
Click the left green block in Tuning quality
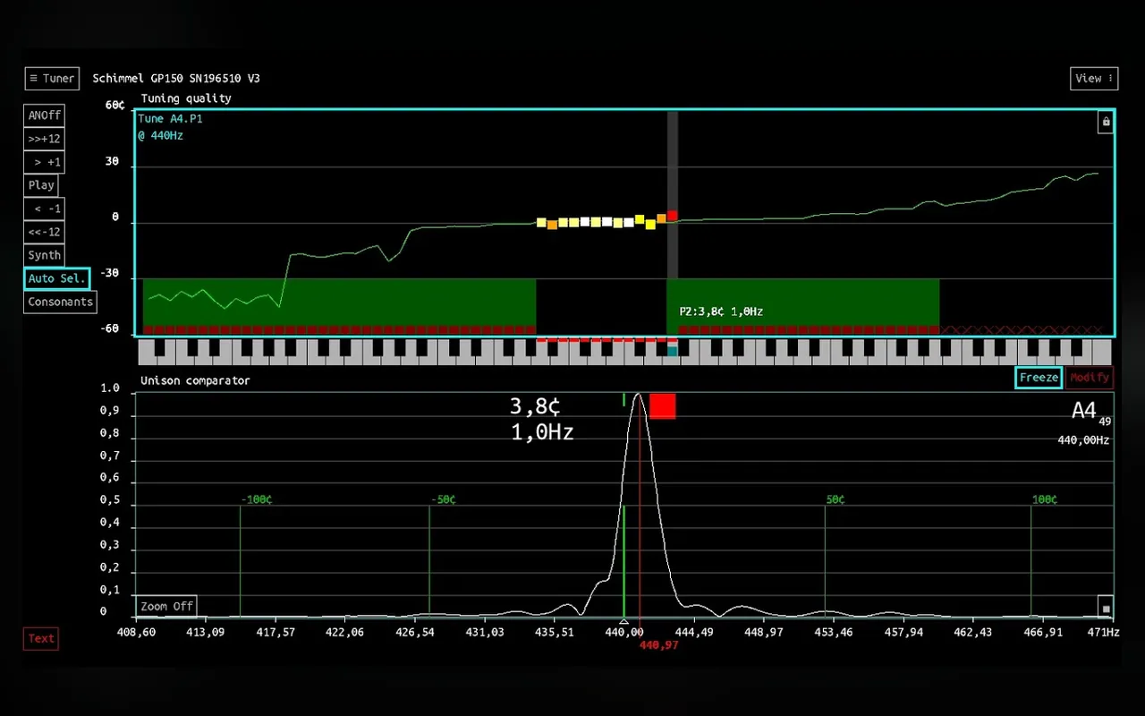point(339,306)
